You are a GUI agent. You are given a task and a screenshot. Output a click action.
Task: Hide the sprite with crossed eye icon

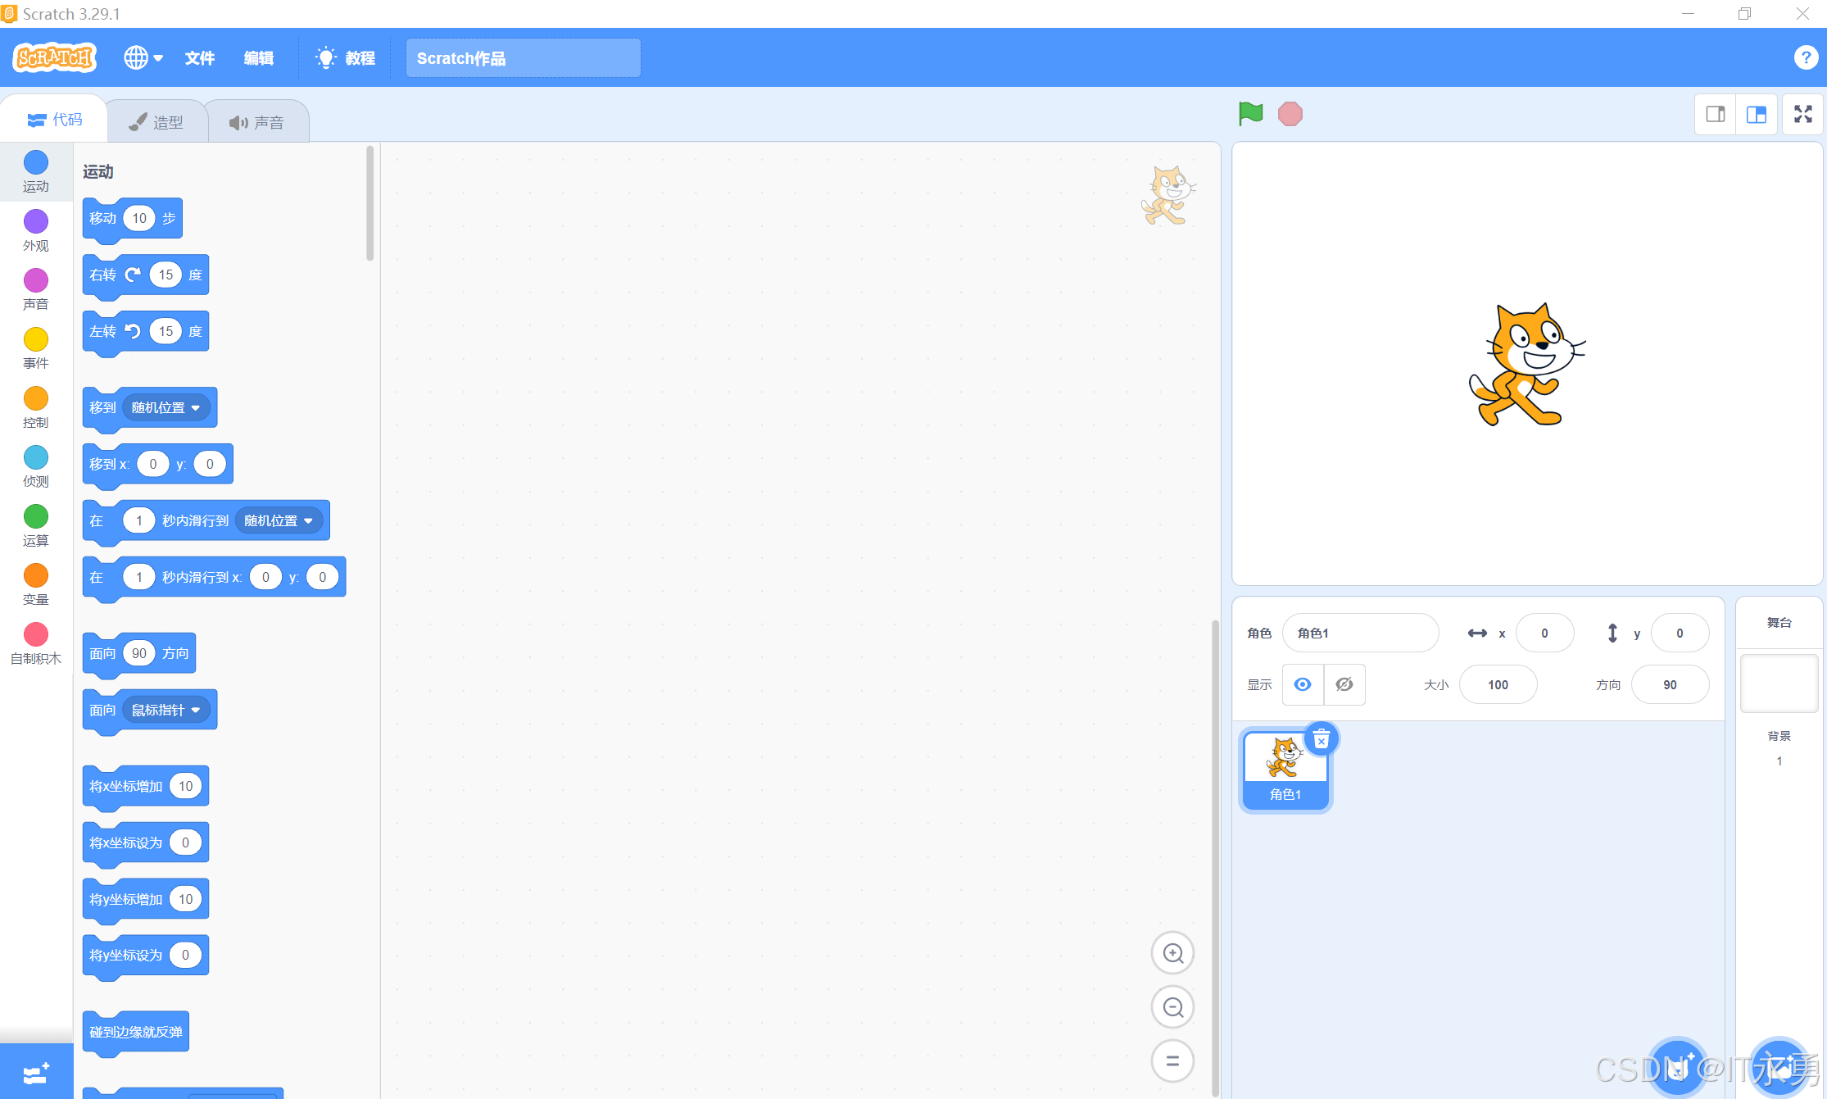(1344, 684)
